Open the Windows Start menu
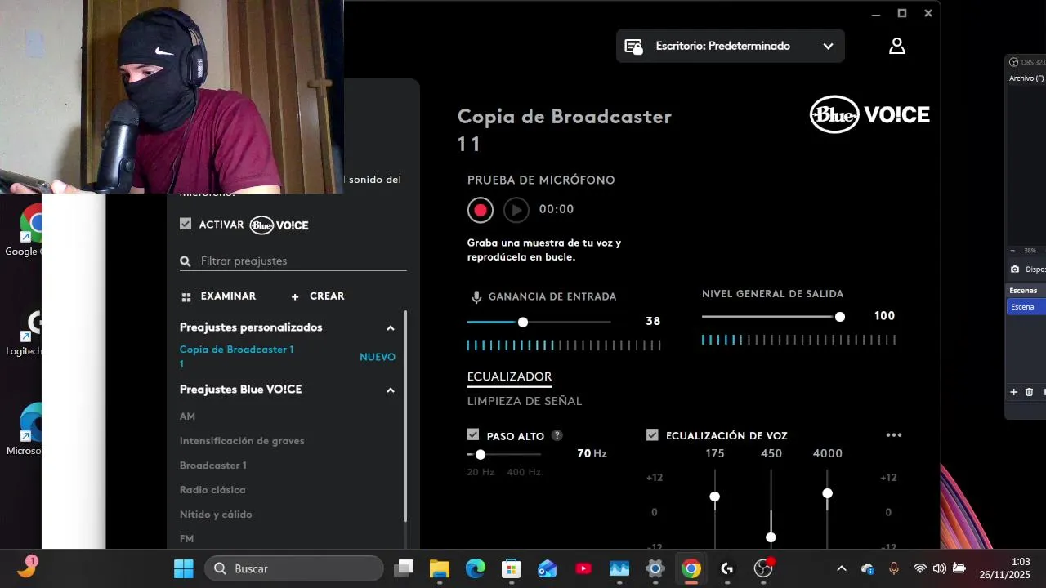 click(x=184, y=568)
